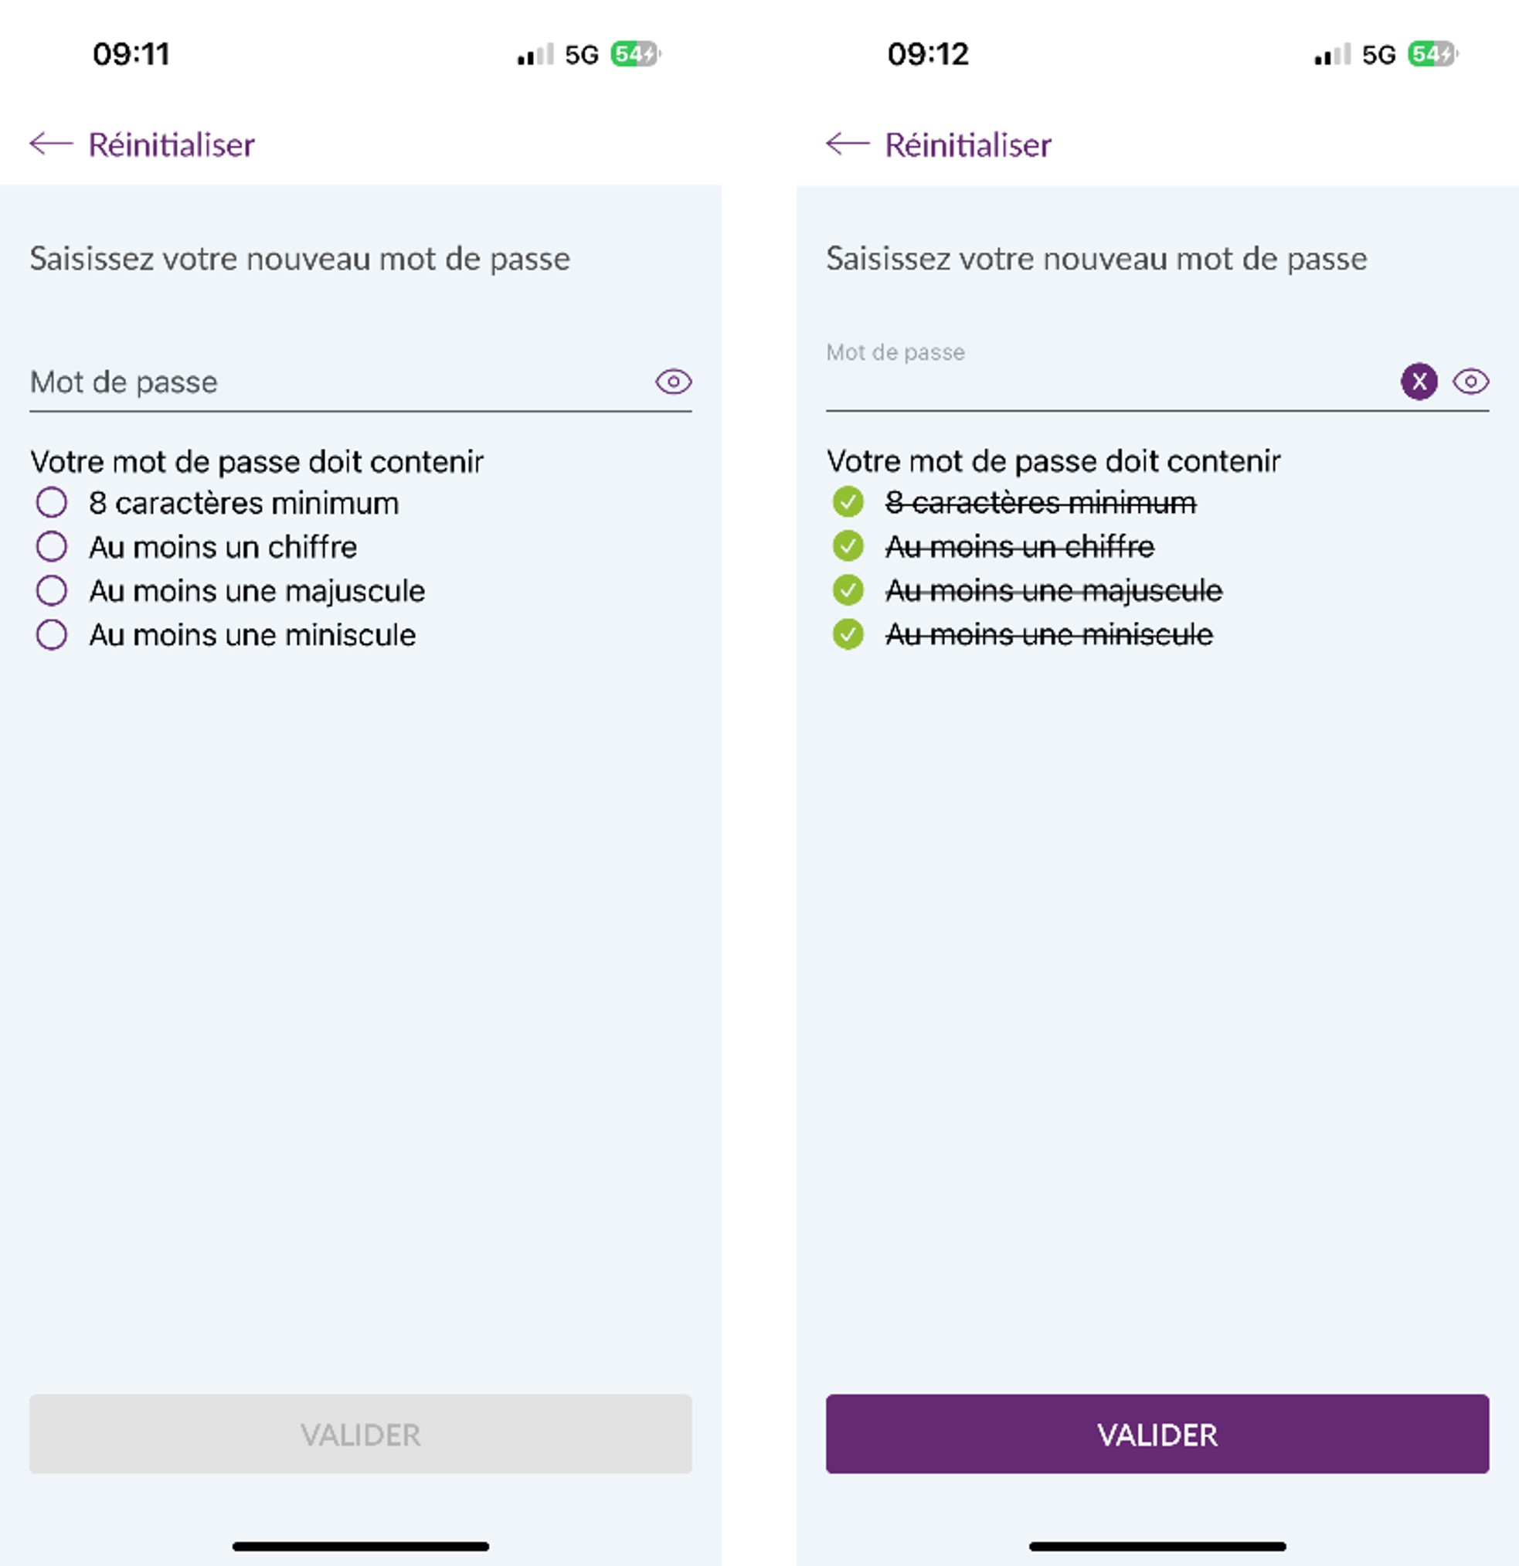This screenshot has width=1519, height=1566.
Task: Tap the Réinitialiser title on the 09:11 screen
Action: (x=171, y=144)
